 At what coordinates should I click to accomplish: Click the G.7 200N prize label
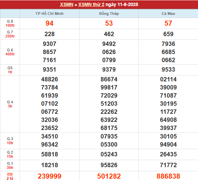(x=10, y=34)
